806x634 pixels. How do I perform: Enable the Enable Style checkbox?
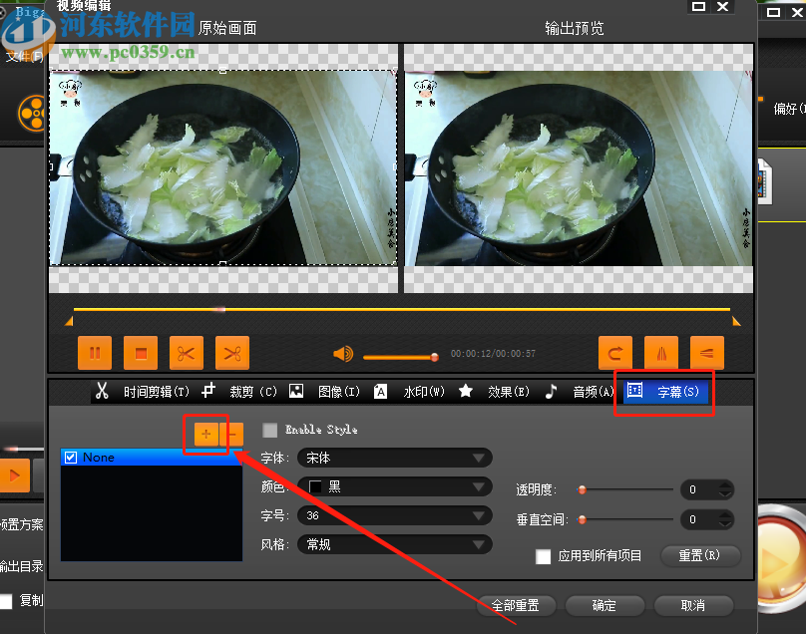click(269, 430)
